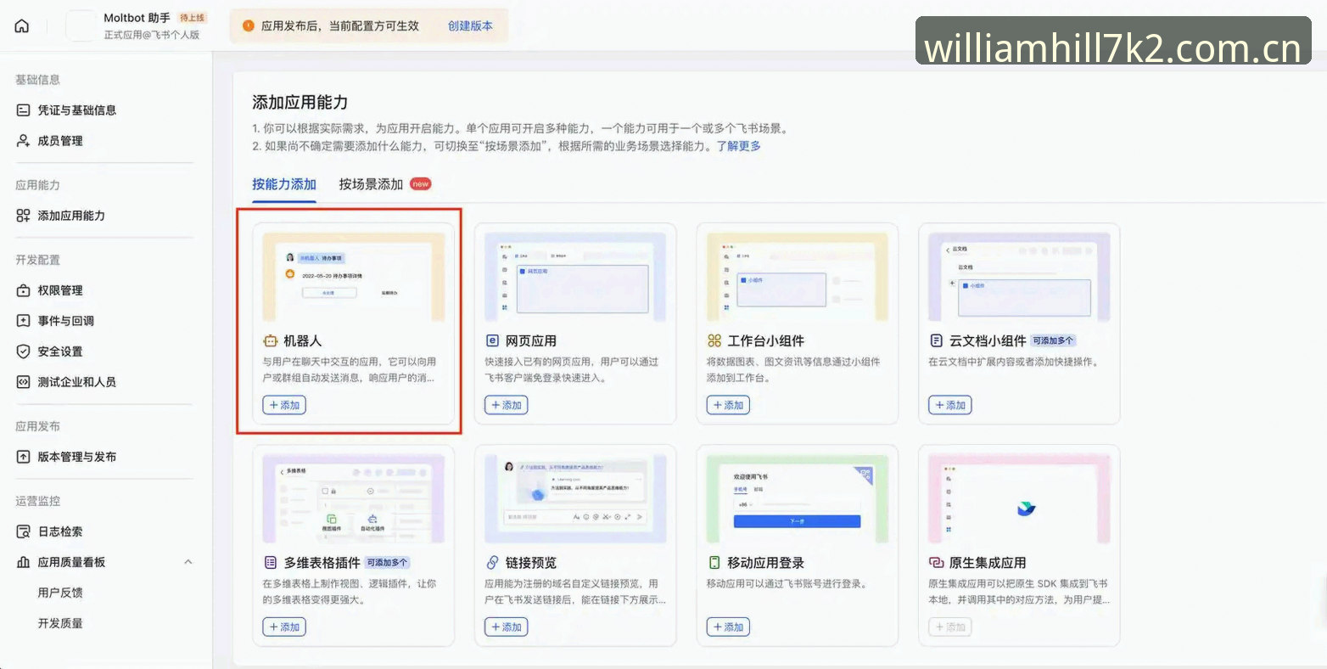
Task: Click the 链接预览 link icon
Action: [492, 563]
